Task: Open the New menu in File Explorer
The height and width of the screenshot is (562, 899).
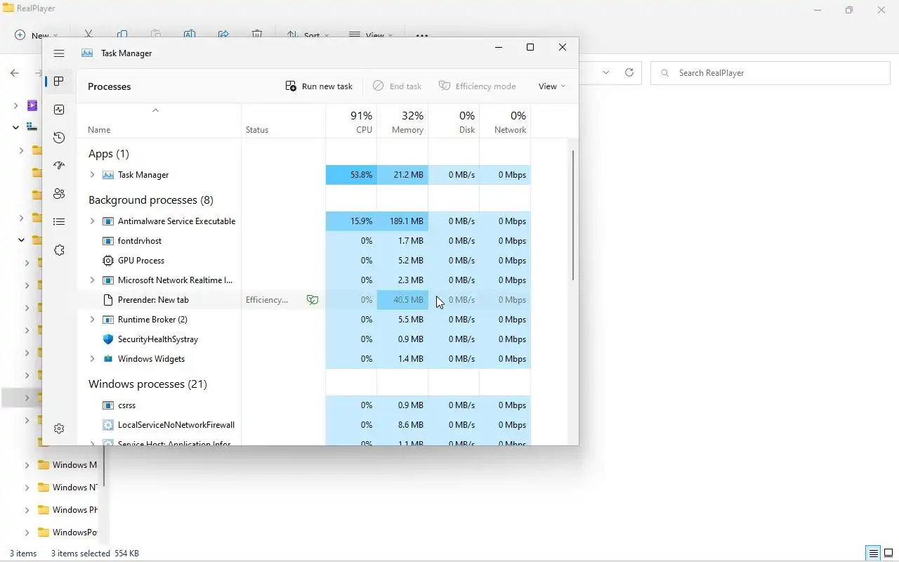Action: pos(37,35)
